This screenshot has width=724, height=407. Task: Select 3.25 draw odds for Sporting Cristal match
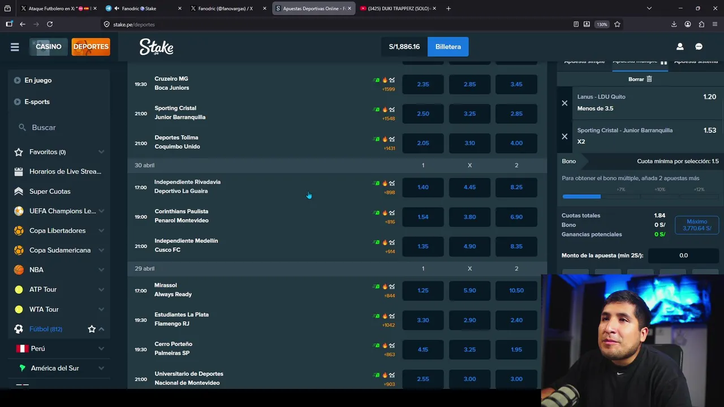(x=469, y=114)
